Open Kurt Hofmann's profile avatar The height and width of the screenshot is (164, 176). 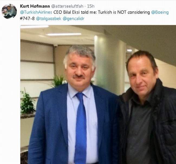coord(9,11)
